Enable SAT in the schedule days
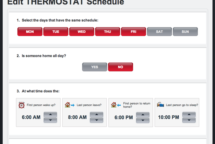The height and width of the screenshot is (144, 215). (x=159, y=32)
